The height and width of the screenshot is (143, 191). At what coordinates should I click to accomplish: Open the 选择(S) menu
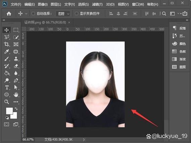pyautogui.click(x=83, y=4)
